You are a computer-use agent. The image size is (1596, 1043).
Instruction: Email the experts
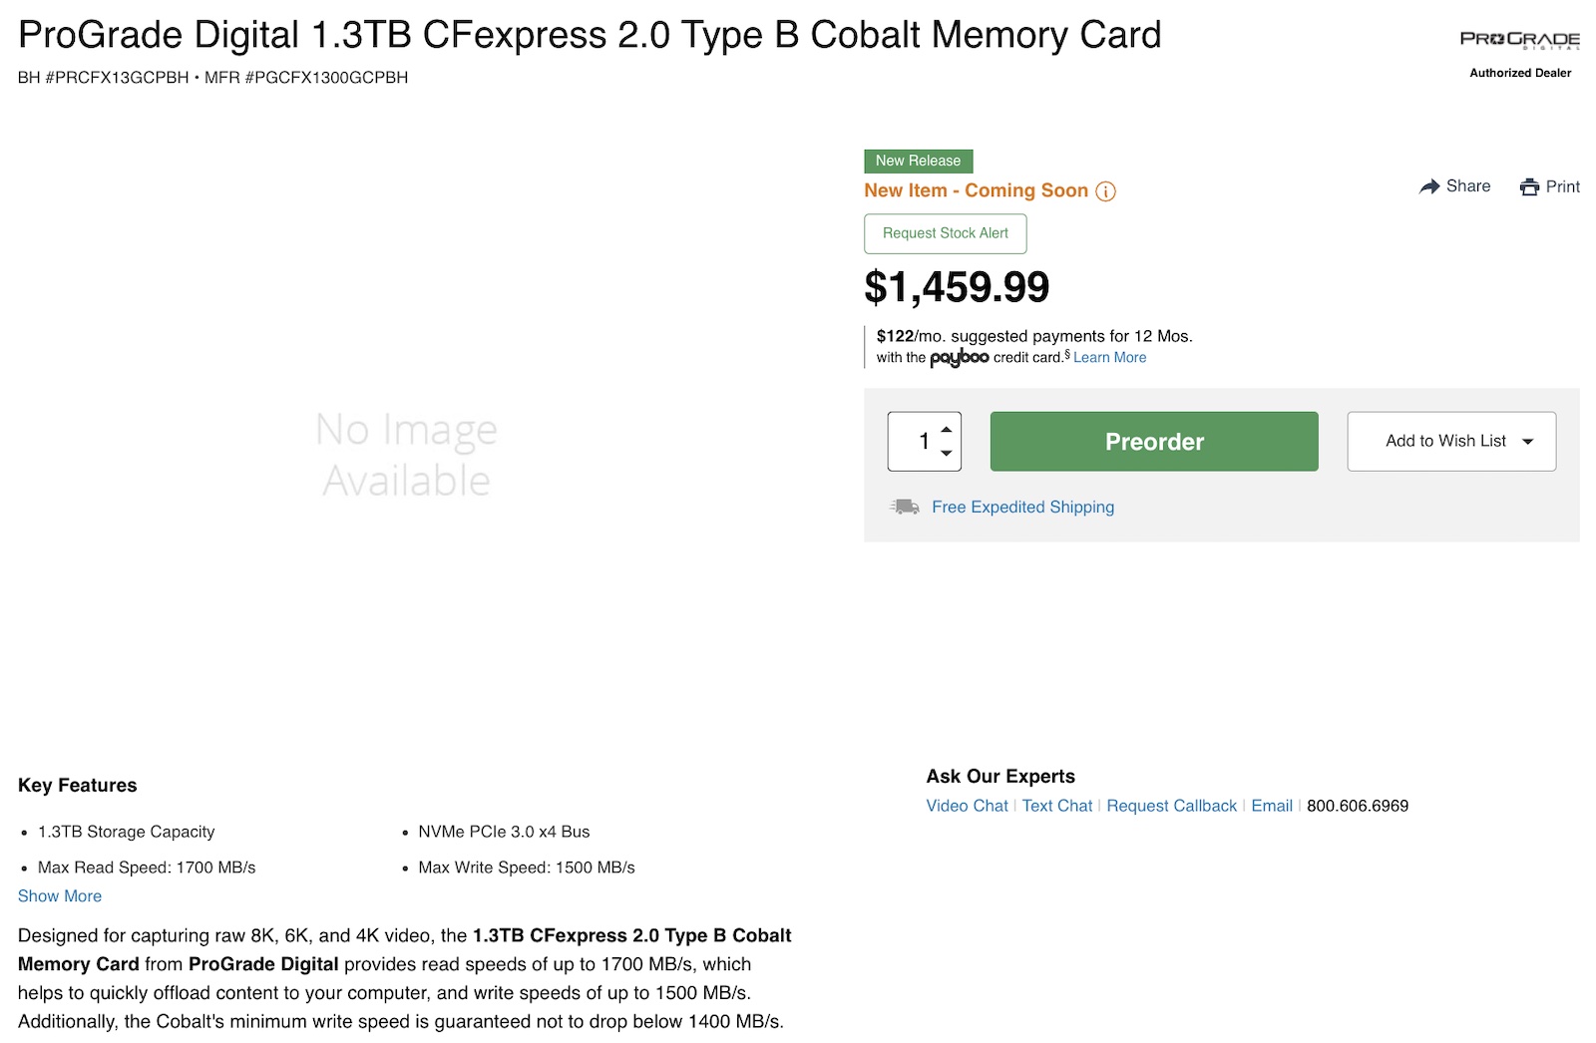(1272, 806)
